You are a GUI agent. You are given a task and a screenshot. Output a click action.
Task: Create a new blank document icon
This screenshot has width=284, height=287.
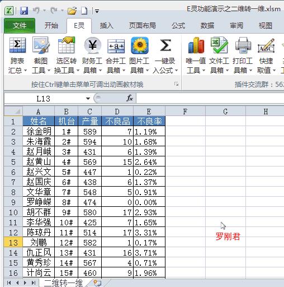84,11
